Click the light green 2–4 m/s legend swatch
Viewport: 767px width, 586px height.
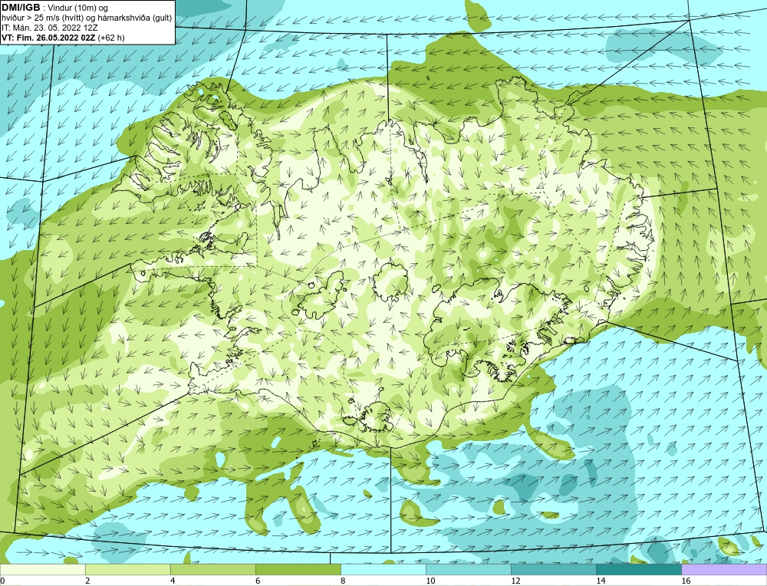point(127,570)
